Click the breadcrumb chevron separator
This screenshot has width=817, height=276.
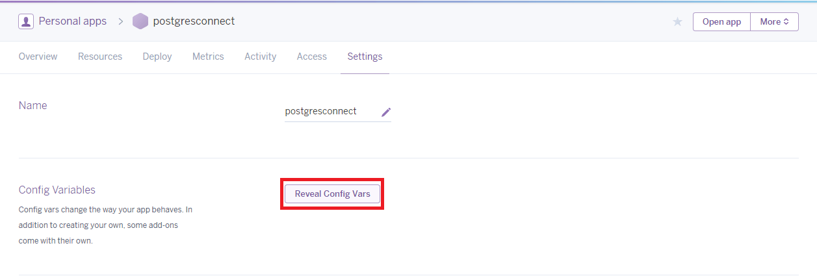[x=120, y=21]
